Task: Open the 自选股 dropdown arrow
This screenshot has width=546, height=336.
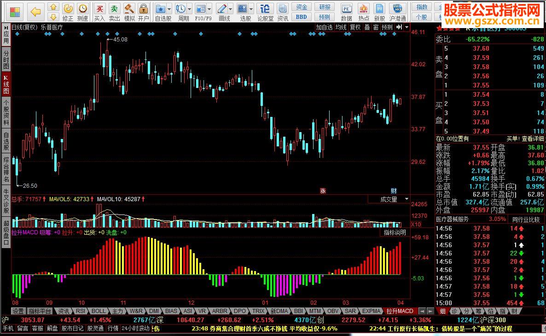Action: coord(169,9)
